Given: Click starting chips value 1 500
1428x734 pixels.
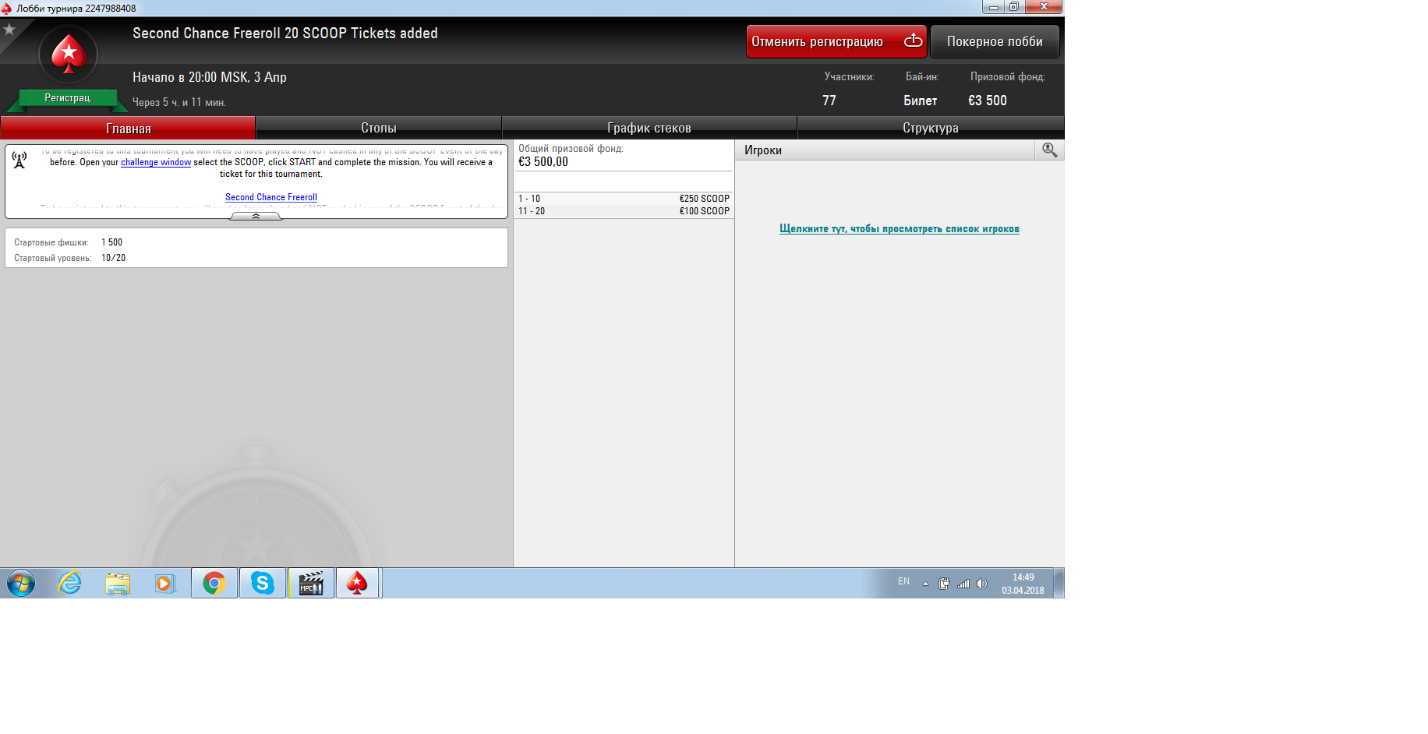Looking at the screenshot, I should click(x=111, y=242).
